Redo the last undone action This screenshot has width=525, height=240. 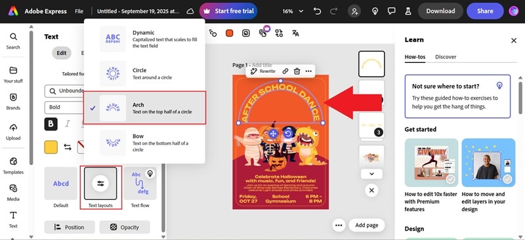333,11
